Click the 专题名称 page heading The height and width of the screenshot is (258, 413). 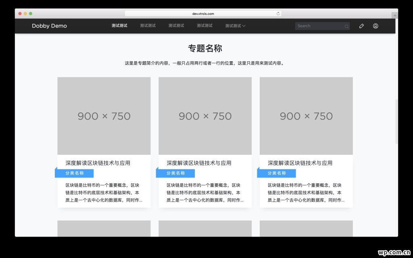205,48
